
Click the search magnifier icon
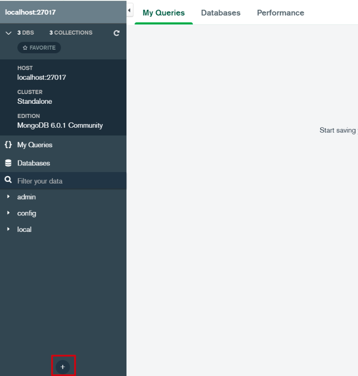pyautogui.click(x=8, y=180)
